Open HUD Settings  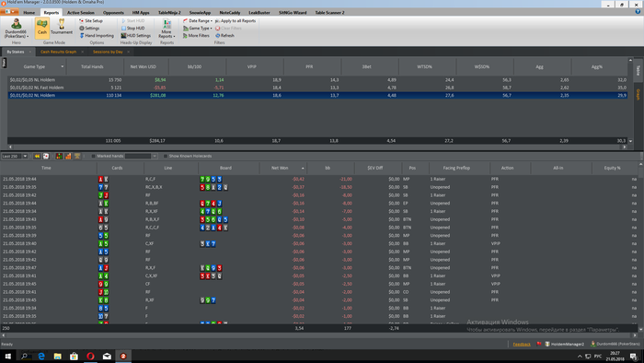(136, 35)
